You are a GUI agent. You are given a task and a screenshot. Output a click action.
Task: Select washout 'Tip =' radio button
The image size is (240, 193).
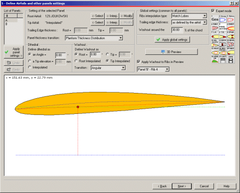tap(108, 54)
